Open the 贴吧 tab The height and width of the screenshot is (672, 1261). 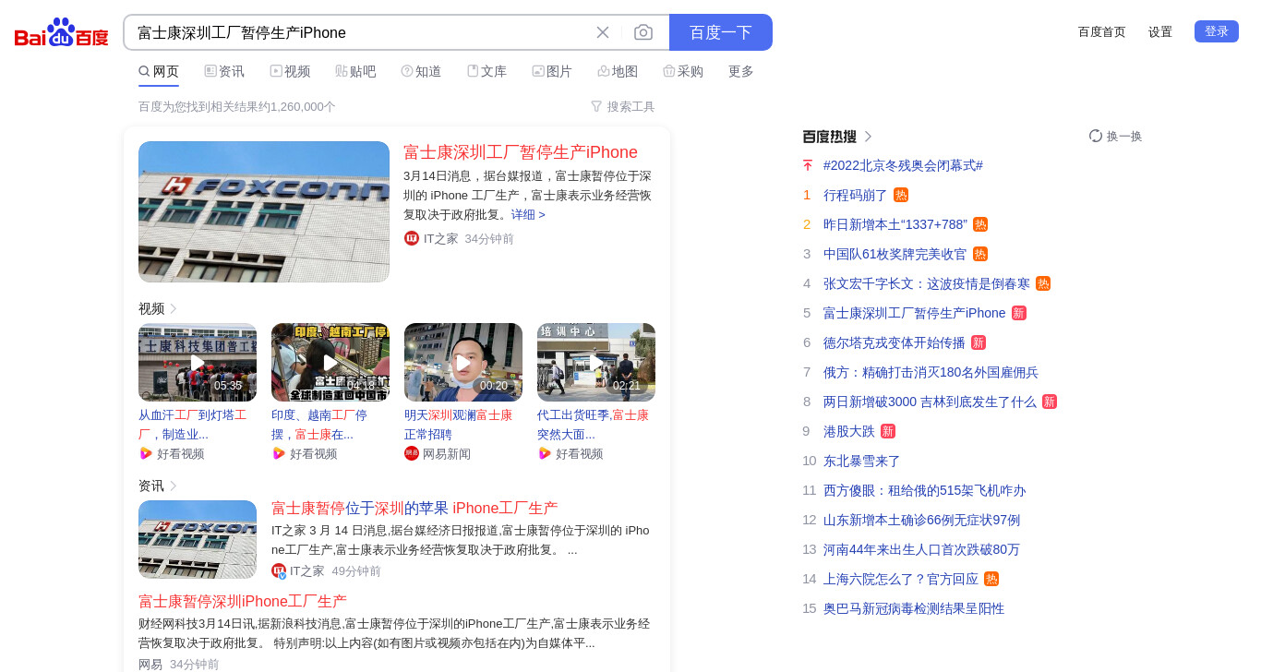[x=355, y=71]
